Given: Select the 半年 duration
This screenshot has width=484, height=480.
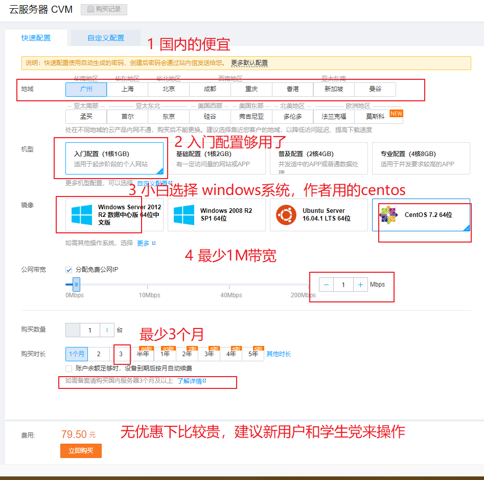Looking at the screenshot, I should 143,354.
